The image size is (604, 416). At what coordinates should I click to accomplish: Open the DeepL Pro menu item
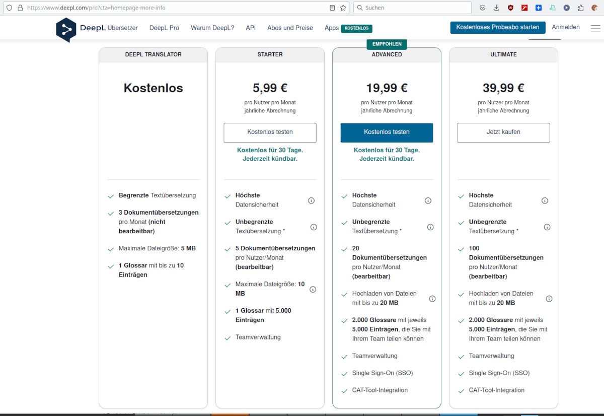click(164, 28)
